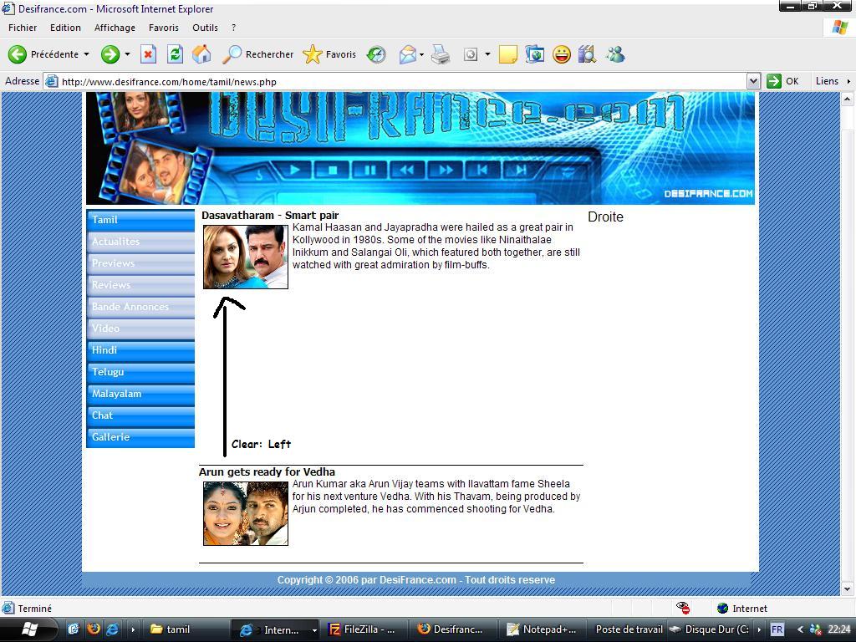The image size is (856, 642).
Task: Go to the Actualites section
Action: (140, 242)
